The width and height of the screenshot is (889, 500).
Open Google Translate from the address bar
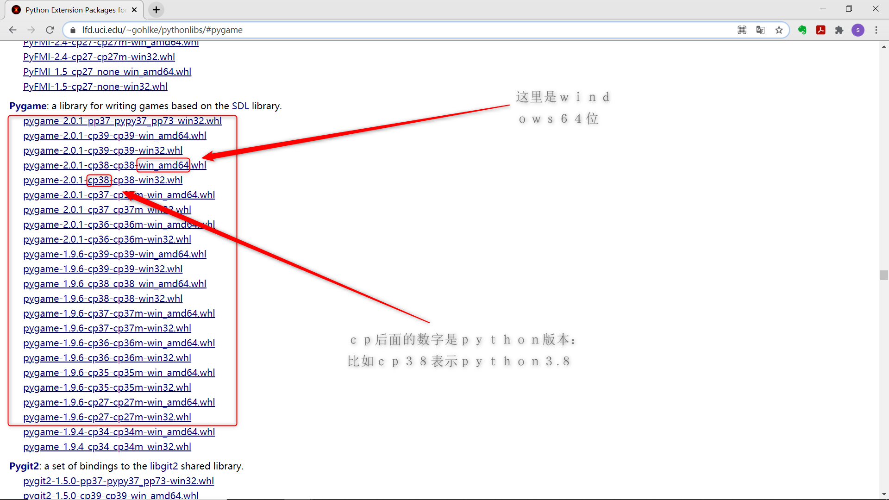point(760,30)
